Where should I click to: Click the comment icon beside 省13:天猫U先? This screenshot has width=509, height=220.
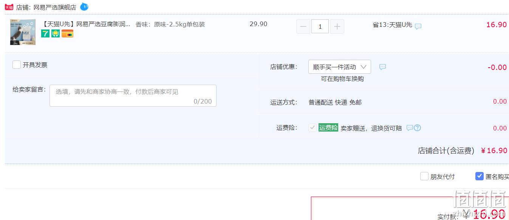click(x=418, y=26)
